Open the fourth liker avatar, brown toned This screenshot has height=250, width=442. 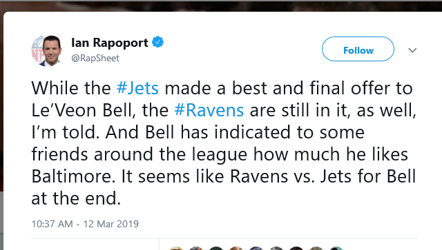pos(236,249)
